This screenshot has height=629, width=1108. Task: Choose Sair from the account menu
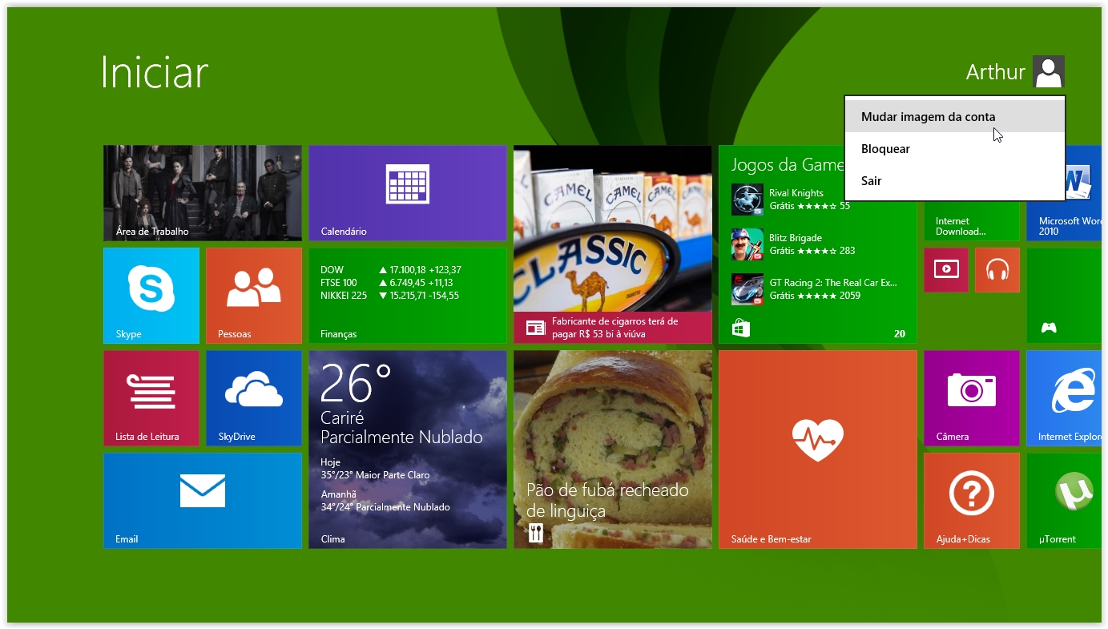coord(955,181)
